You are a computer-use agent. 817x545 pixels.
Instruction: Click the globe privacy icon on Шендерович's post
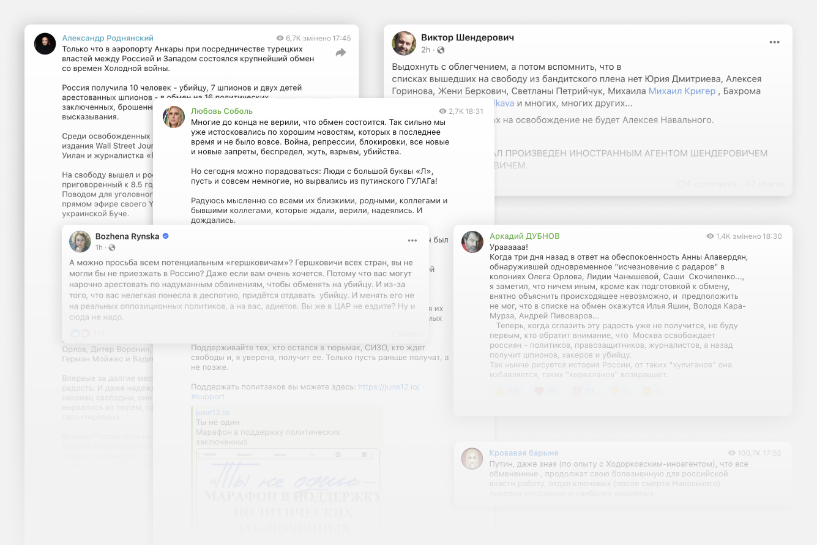click(x=441, y=50)
